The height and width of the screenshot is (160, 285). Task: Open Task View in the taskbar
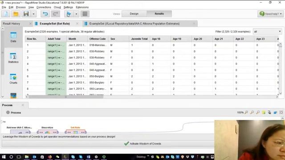pyautogui.click(x=19, y=157)
